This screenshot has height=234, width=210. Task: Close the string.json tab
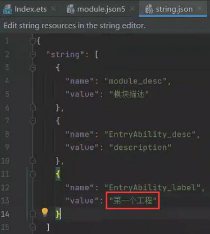(x=200, y=8)
